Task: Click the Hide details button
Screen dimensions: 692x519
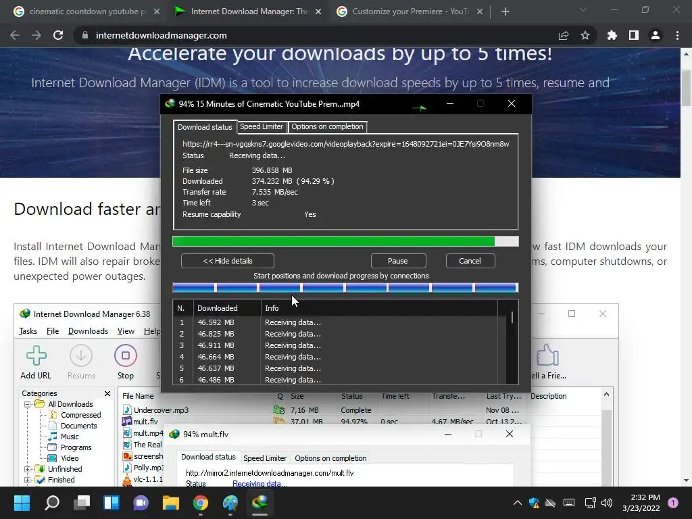Action: tap(227, 261)
